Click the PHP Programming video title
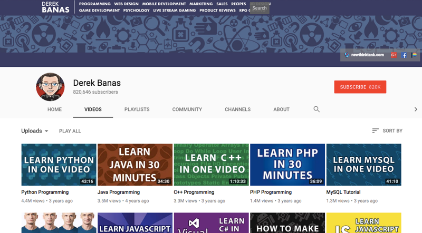 point(271,192)
